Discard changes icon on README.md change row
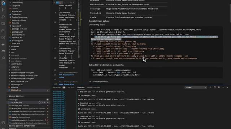 pos(42,102)
